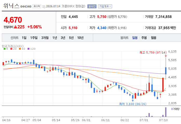Select the 10년 line chart tab

point(80,38)
